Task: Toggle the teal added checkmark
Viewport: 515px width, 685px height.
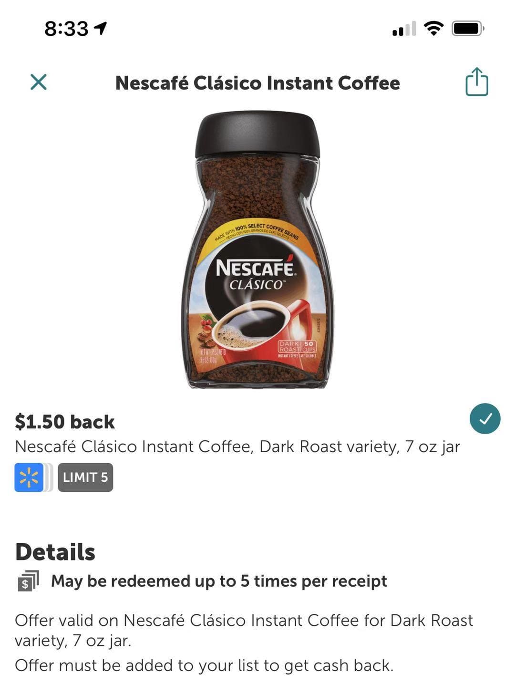Action: [485, 419]
